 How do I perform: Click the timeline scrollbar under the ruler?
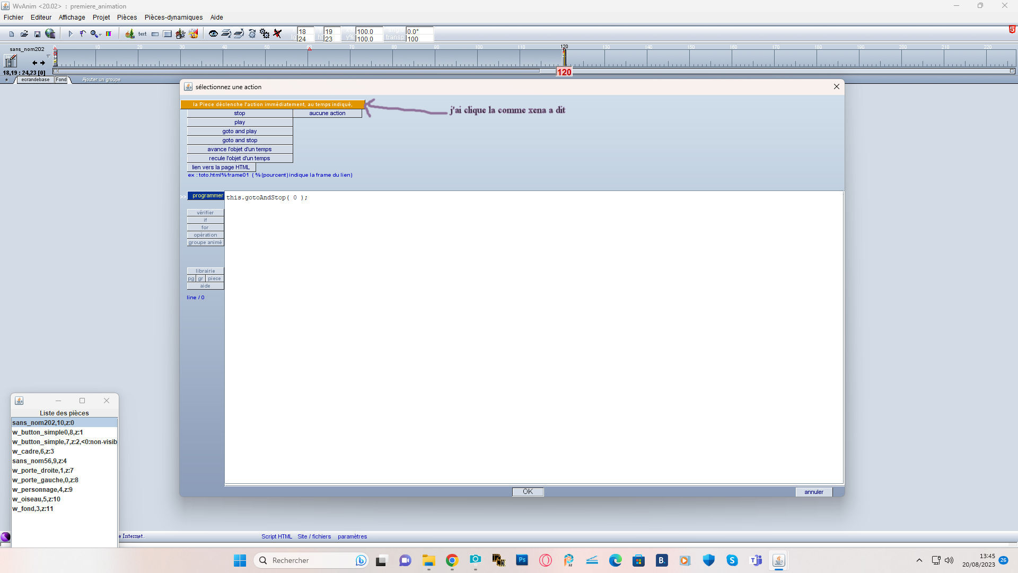click(297, 71)
